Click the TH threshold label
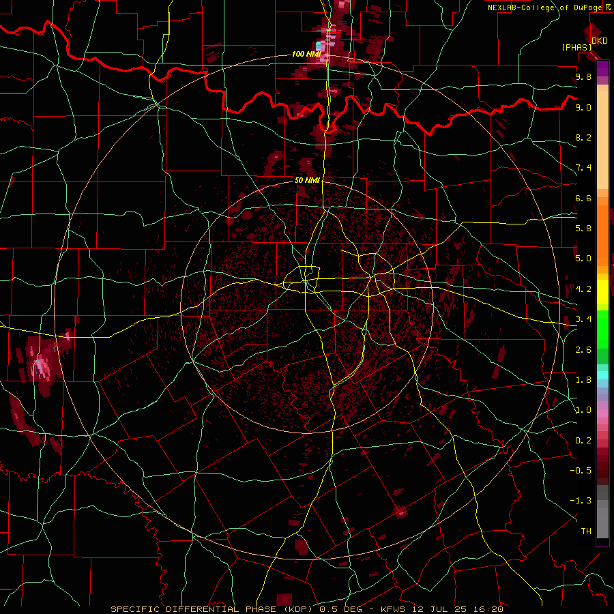Image resolution: width=614 pixels, height=614 pixels. coord(586,531)
